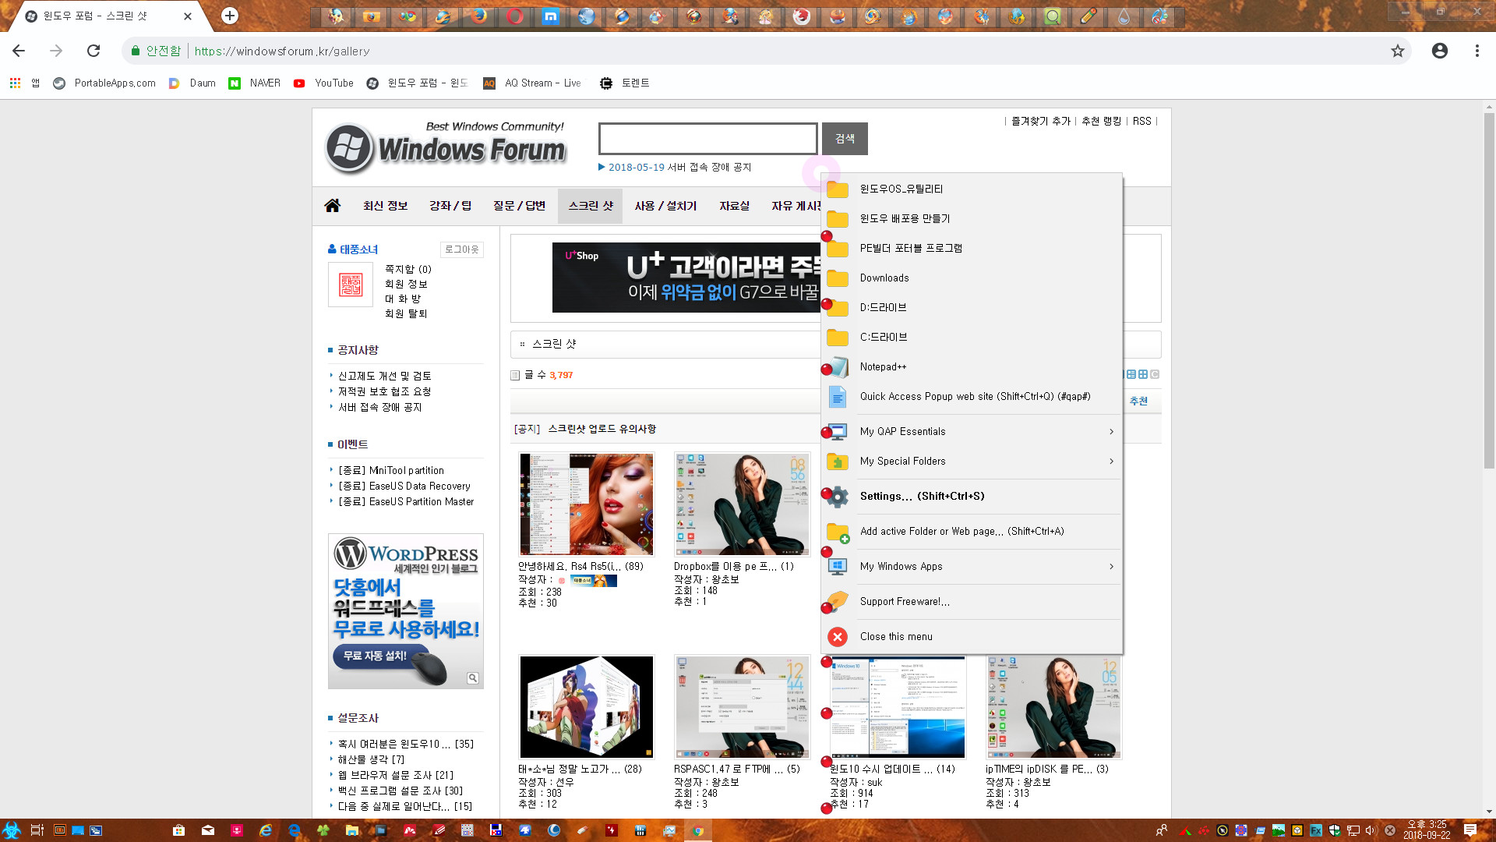Launch Opera from the top launcher bar

click(x=515, y=16)
